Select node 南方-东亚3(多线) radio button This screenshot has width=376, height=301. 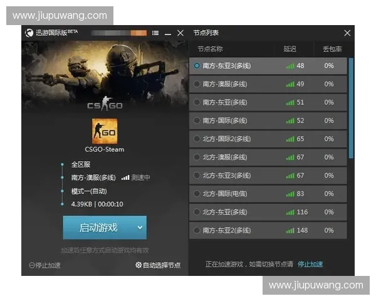click(197, 65)
